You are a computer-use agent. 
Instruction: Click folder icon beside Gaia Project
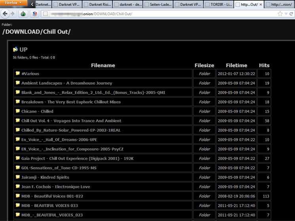click(18, 158)
